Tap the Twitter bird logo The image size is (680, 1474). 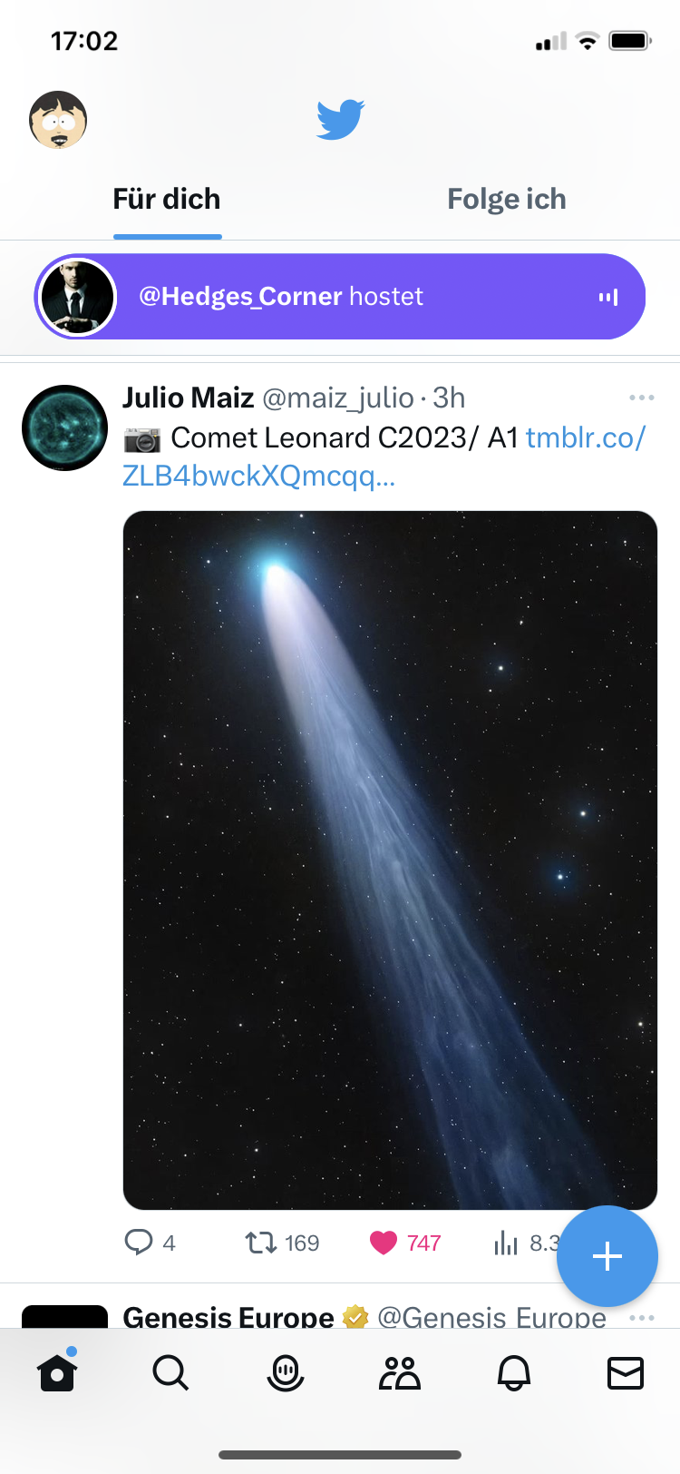coord(340,120)
